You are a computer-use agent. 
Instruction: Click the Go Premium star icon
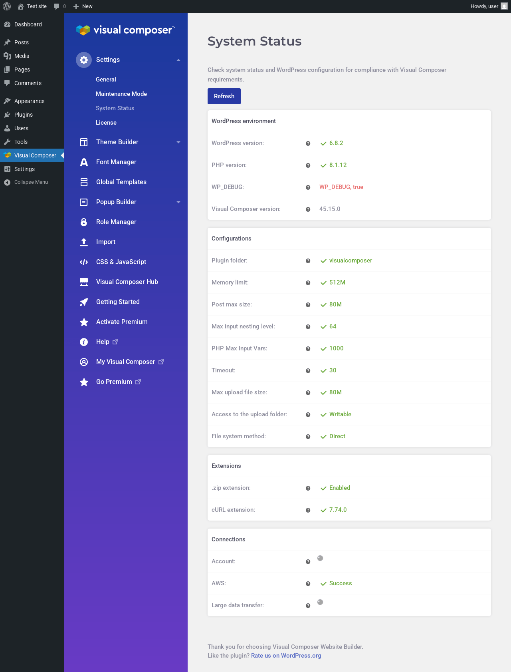[84, 382]
